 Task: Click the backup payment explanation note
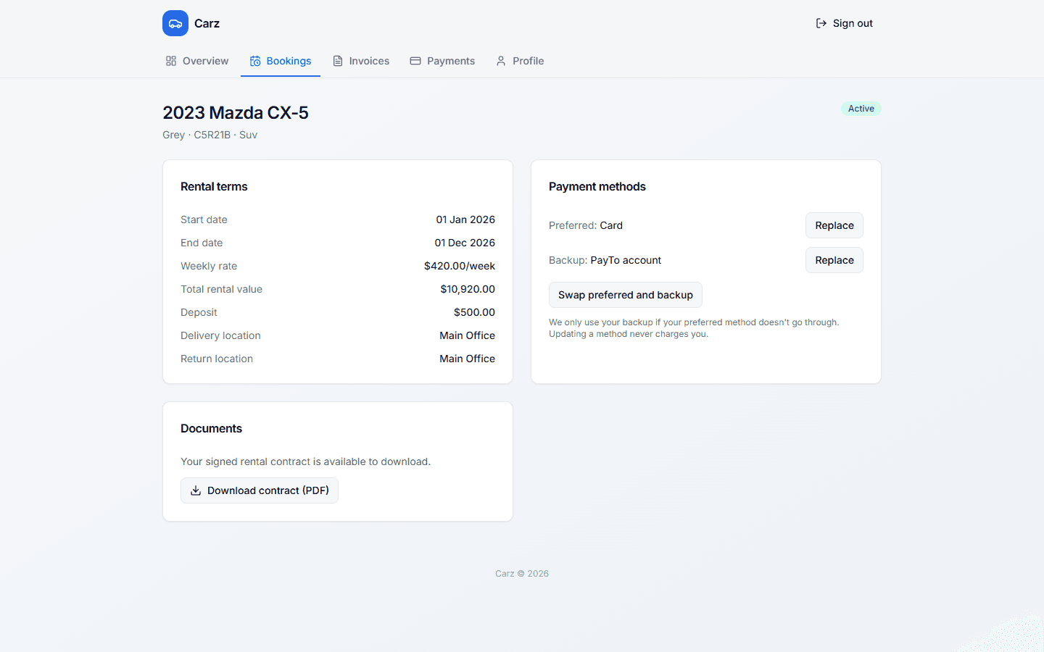(694, 328)
